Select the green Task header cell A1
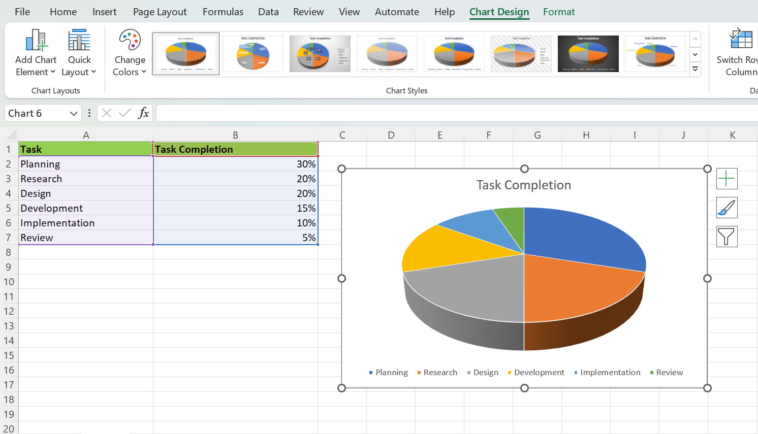Screen dimensions: 758x434 coord(86,149)
